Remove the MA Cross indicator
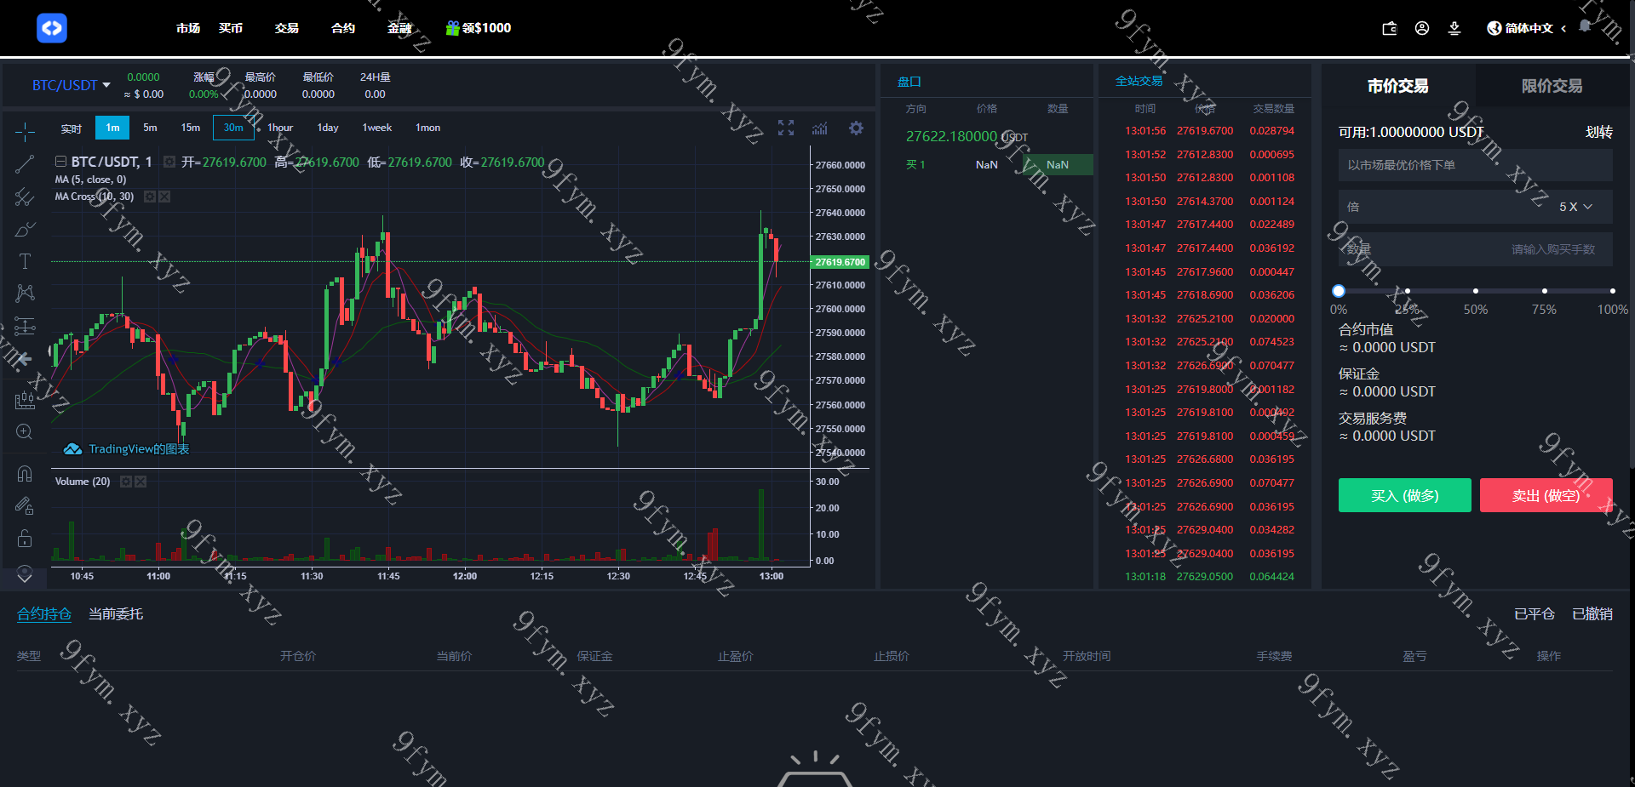 [x=165, y=197]
